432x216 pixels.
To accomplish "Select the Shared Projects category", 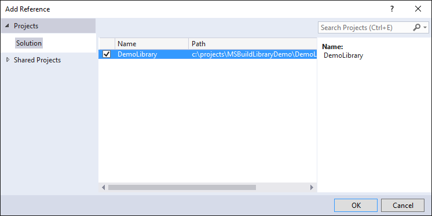I will tap(37, 60).
